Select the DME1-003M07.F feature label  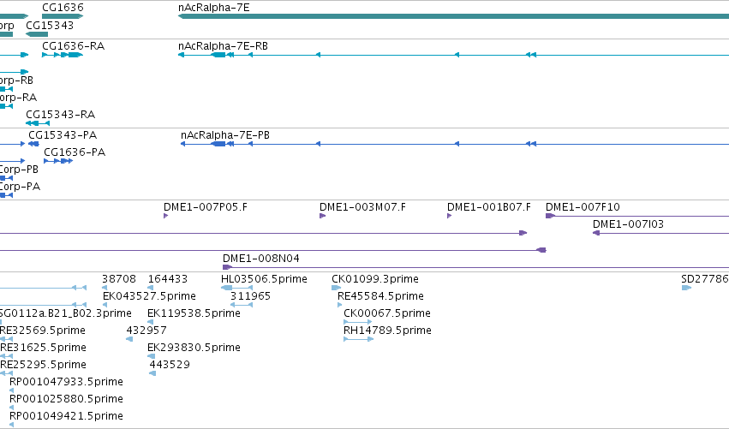pos(362,207)
